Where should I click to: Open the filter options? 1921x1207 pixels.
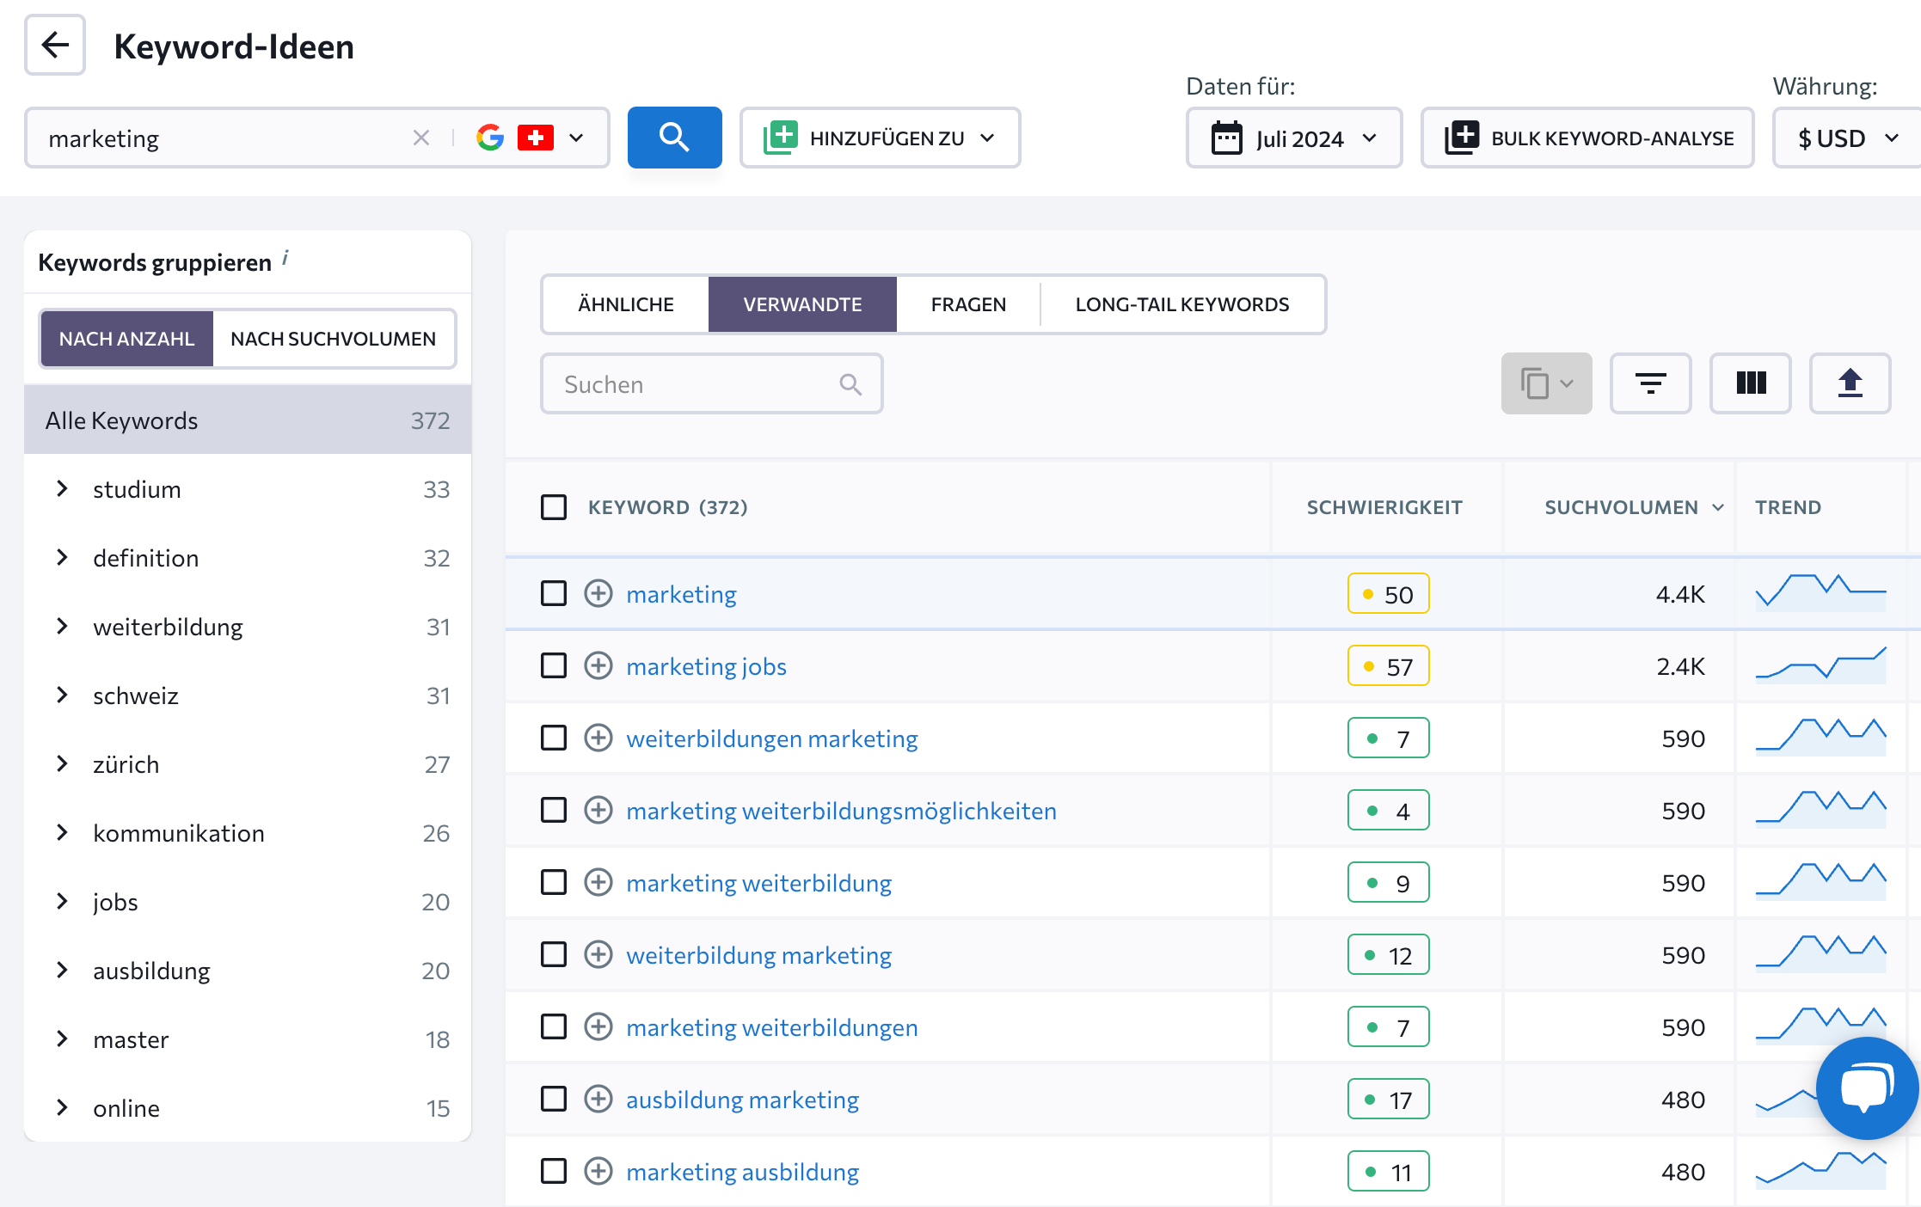click(x=1650, y=383)
